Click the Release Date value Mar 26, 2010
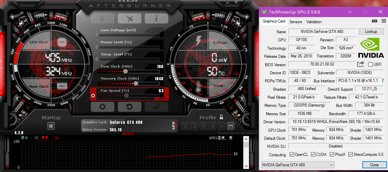Viewport: 388px width, 172px height. [302, 56]
